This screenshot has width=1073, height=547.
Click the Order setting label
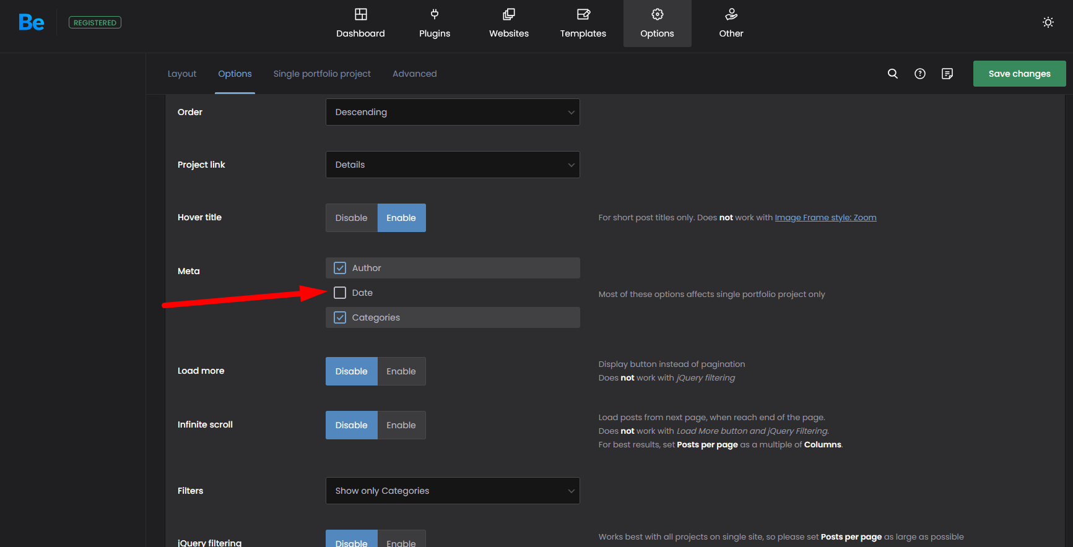point(190,112)
